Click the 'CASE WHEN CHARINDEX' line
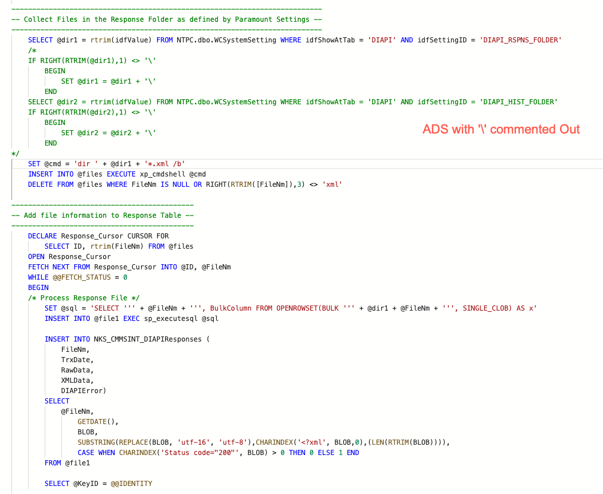The height and width of the screenshot is (494, 603). coord(218,453)
